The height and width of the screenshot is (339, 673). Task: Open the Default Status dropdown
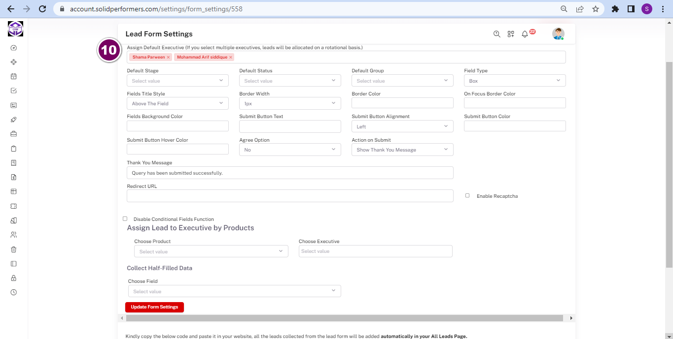click(290, 81)
